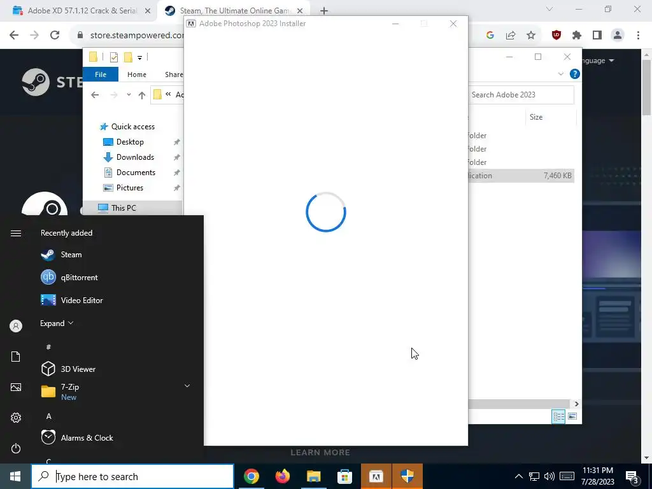Select Desktop in navigation pane
This screenshot has height=489, width=652.
point(124,142)
